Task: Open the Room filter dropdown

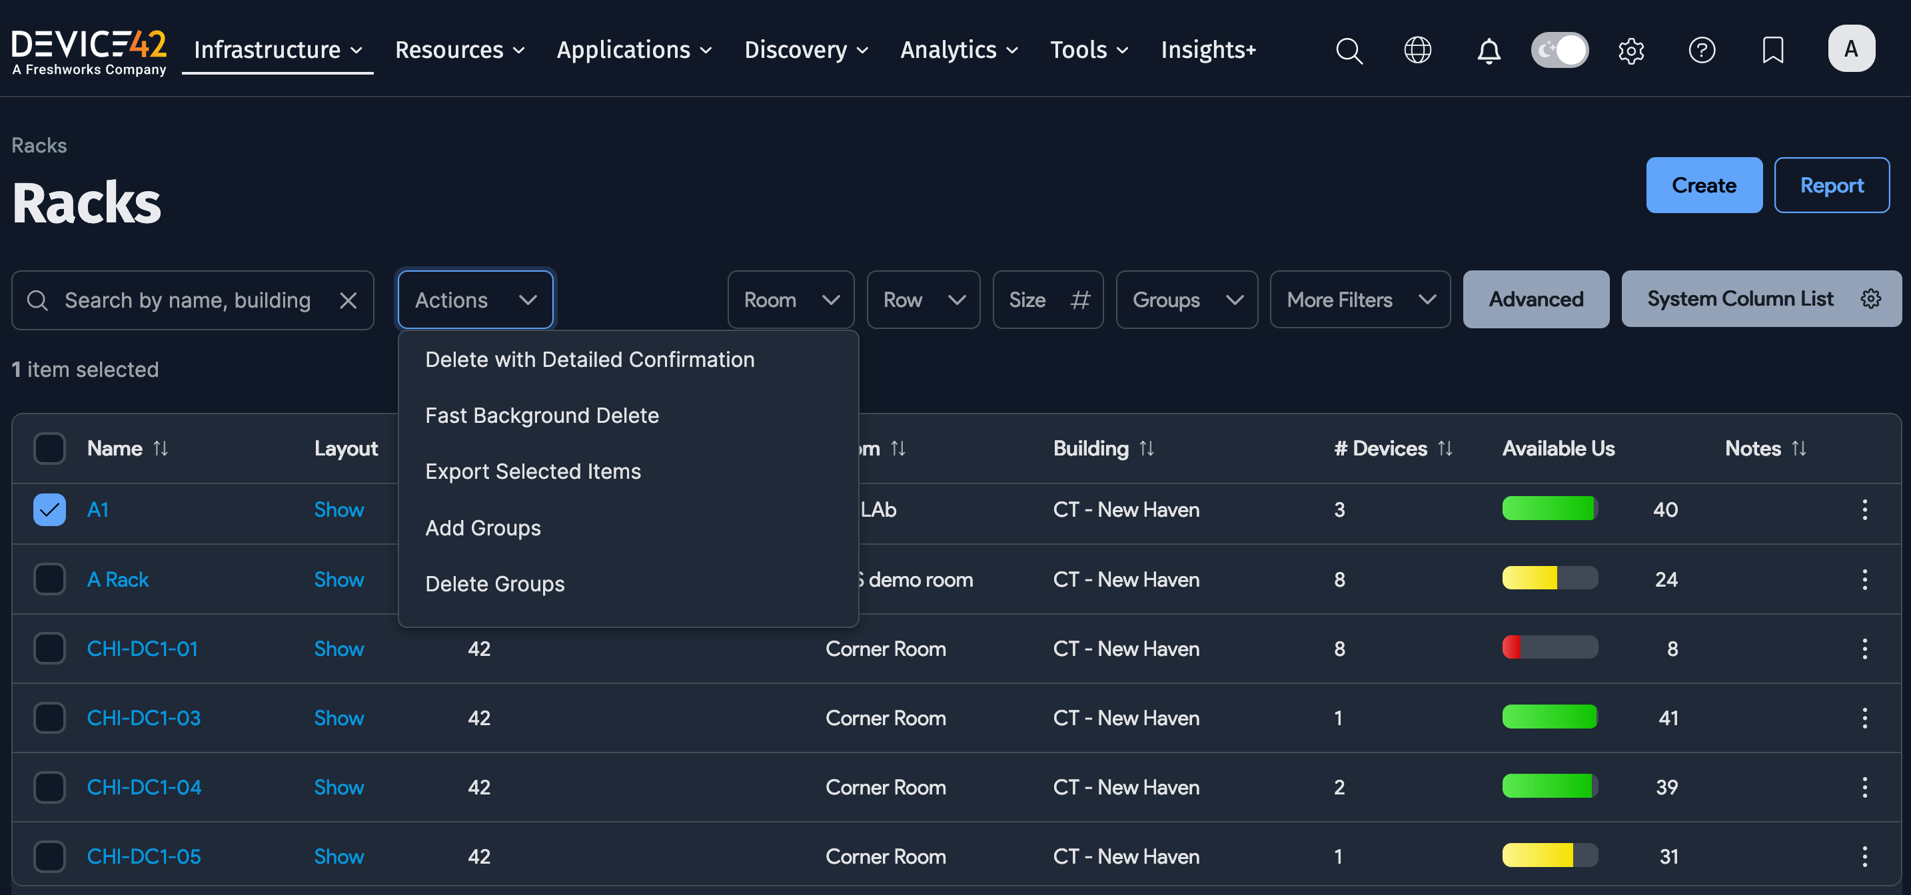Action: pos(790,300)
